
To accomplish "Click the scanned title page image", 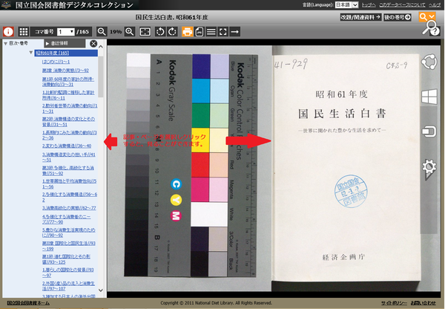I will coord(346,167).
